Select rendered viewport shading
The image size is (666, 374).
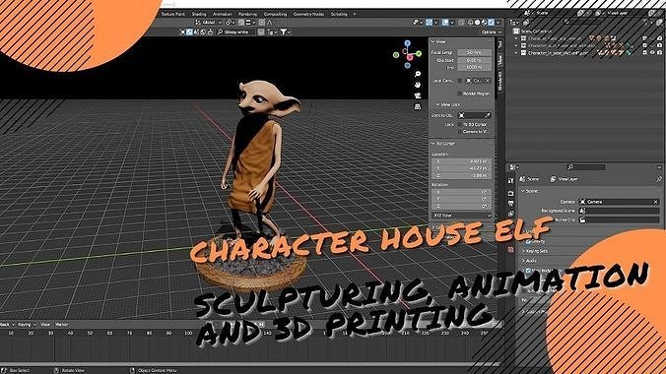(491, 22)
